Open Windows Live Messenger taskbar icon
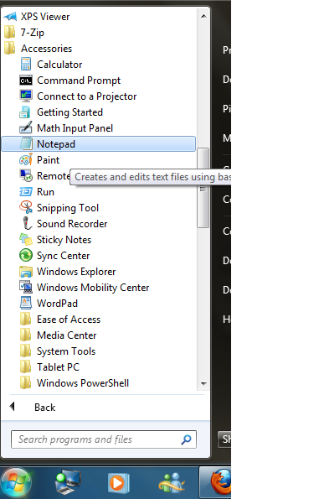 click(172, 482)
